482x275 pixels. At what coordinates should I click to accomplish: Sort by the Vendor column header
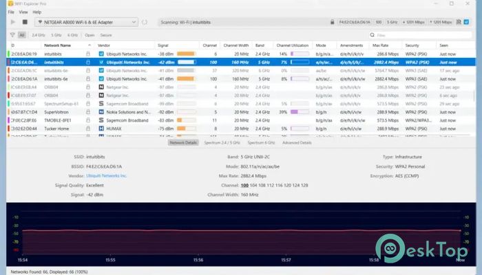click(x=104, y=45)
